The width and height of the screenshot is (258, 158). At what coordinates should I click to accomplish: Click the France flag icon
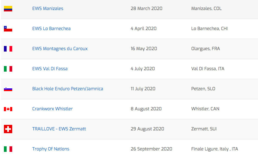pos(8,49)
